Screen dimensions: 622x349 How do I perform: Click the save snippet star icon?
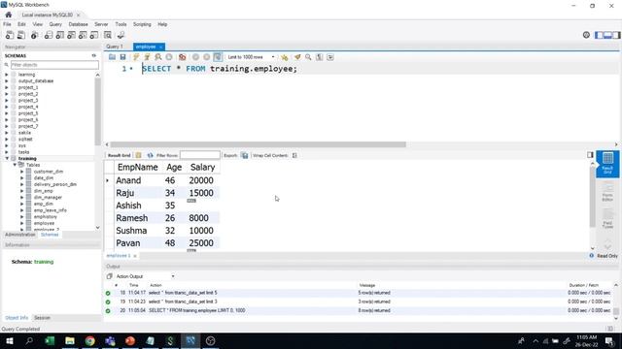(285, 57)
